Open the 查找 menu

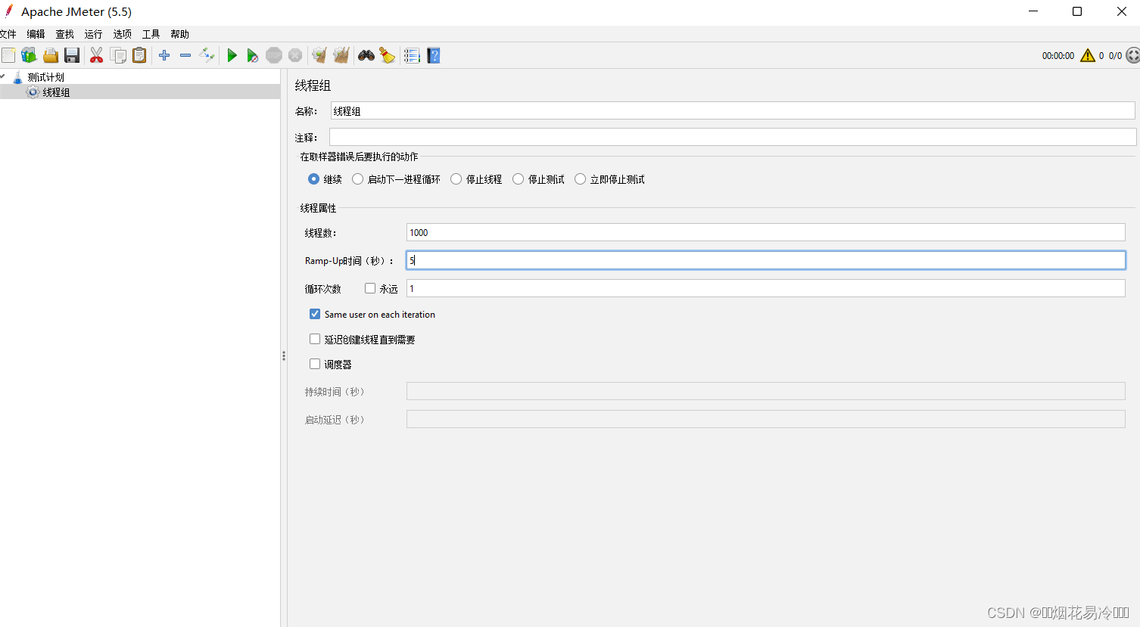(64, 34)
